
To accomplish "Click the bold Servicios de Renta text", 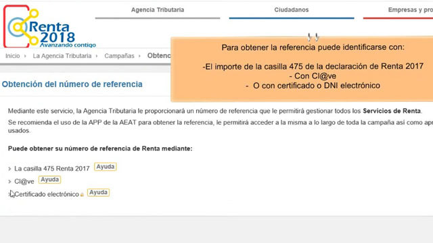I will point(392,111).
